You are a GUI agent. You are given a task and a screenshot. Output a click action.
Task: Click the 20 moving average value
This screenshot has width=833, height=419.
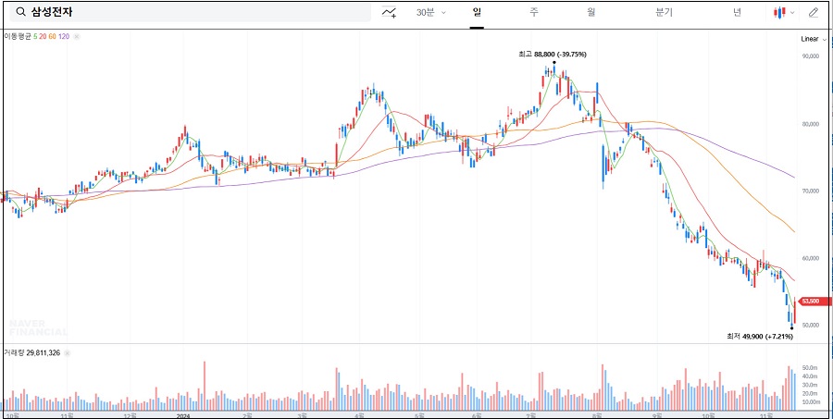[x=43, y=36]
